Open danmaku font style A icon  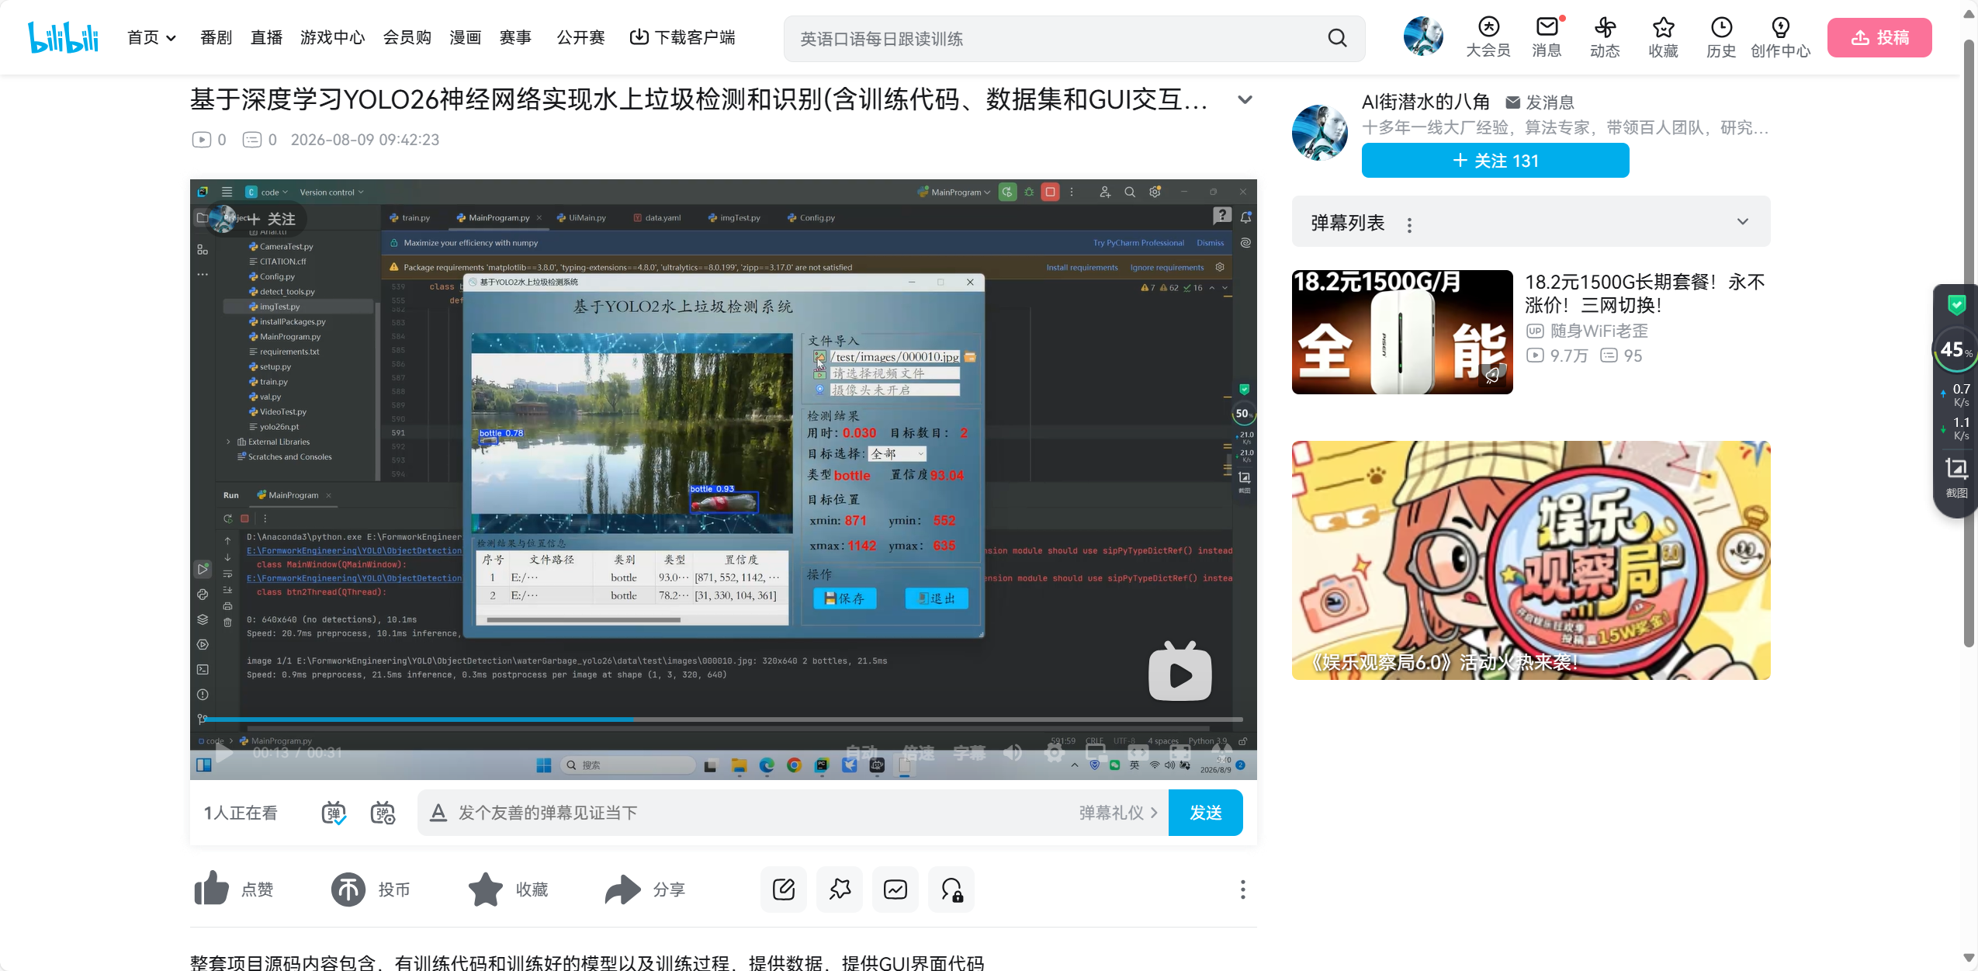[438, 813]
